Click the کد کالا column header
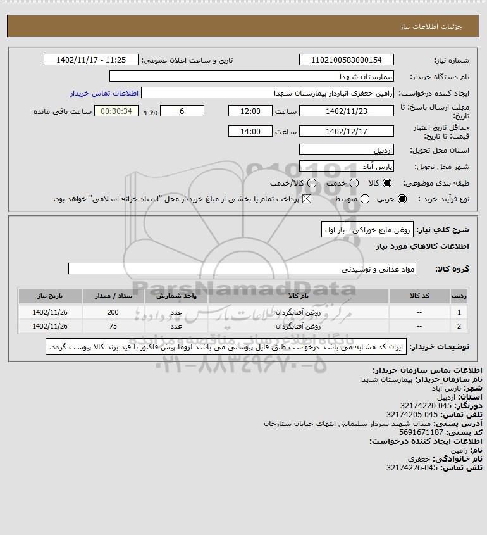487x535 pixels. point(419,296)
